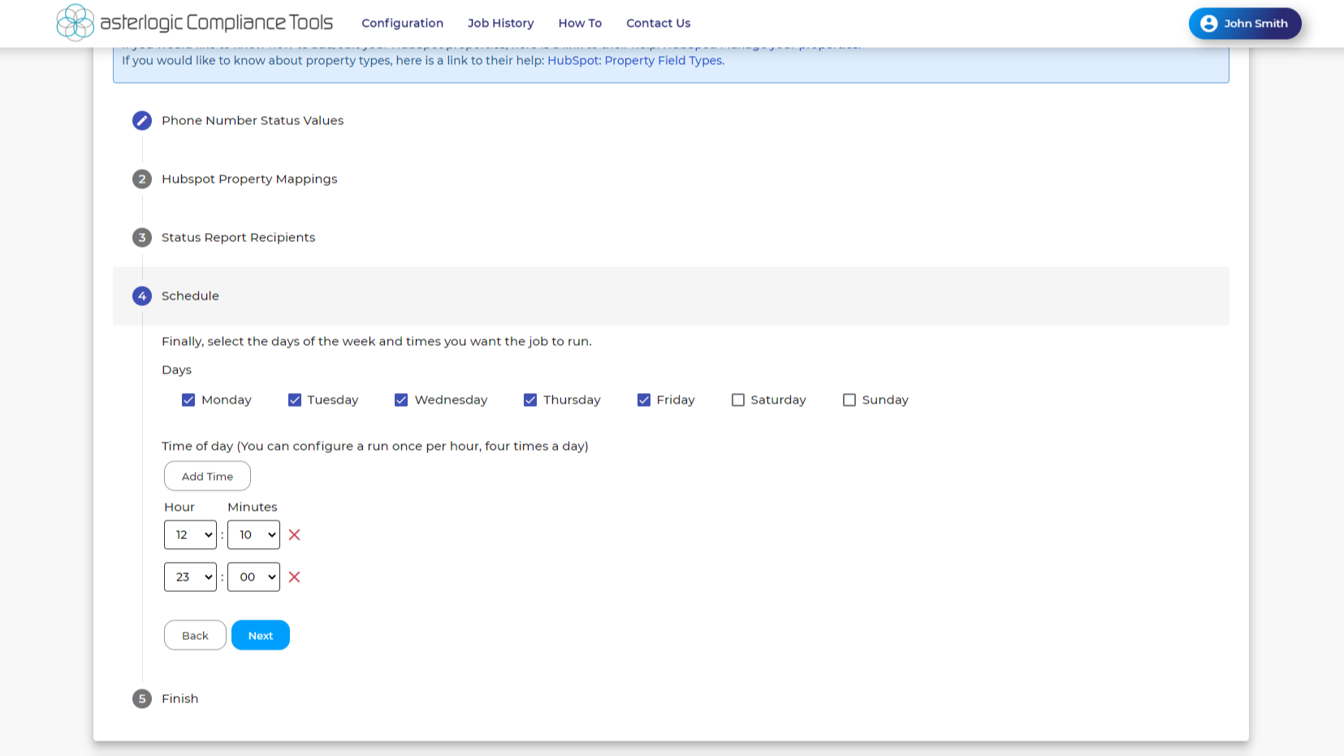Click step 5 Finish circle icon
This screenshot has height=756, width=1344.
tap(142, 699)
